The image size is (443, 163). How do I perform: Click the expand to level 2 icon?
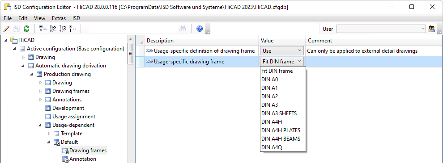tap(53, 29)
